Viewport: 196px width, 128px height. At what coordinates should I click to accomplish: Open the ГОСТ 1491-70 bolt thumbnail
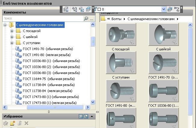pyautogui.click(x=164, y=63)
